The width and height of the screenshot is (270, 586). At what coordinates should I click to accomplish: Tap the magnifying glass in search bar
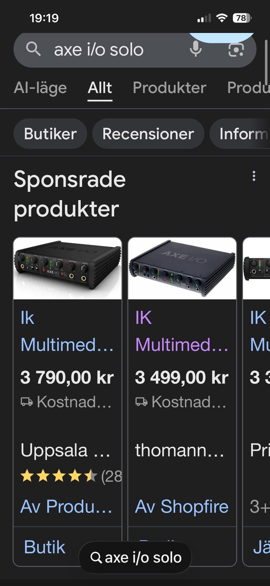pyautogui.click(x=33, y=49)
